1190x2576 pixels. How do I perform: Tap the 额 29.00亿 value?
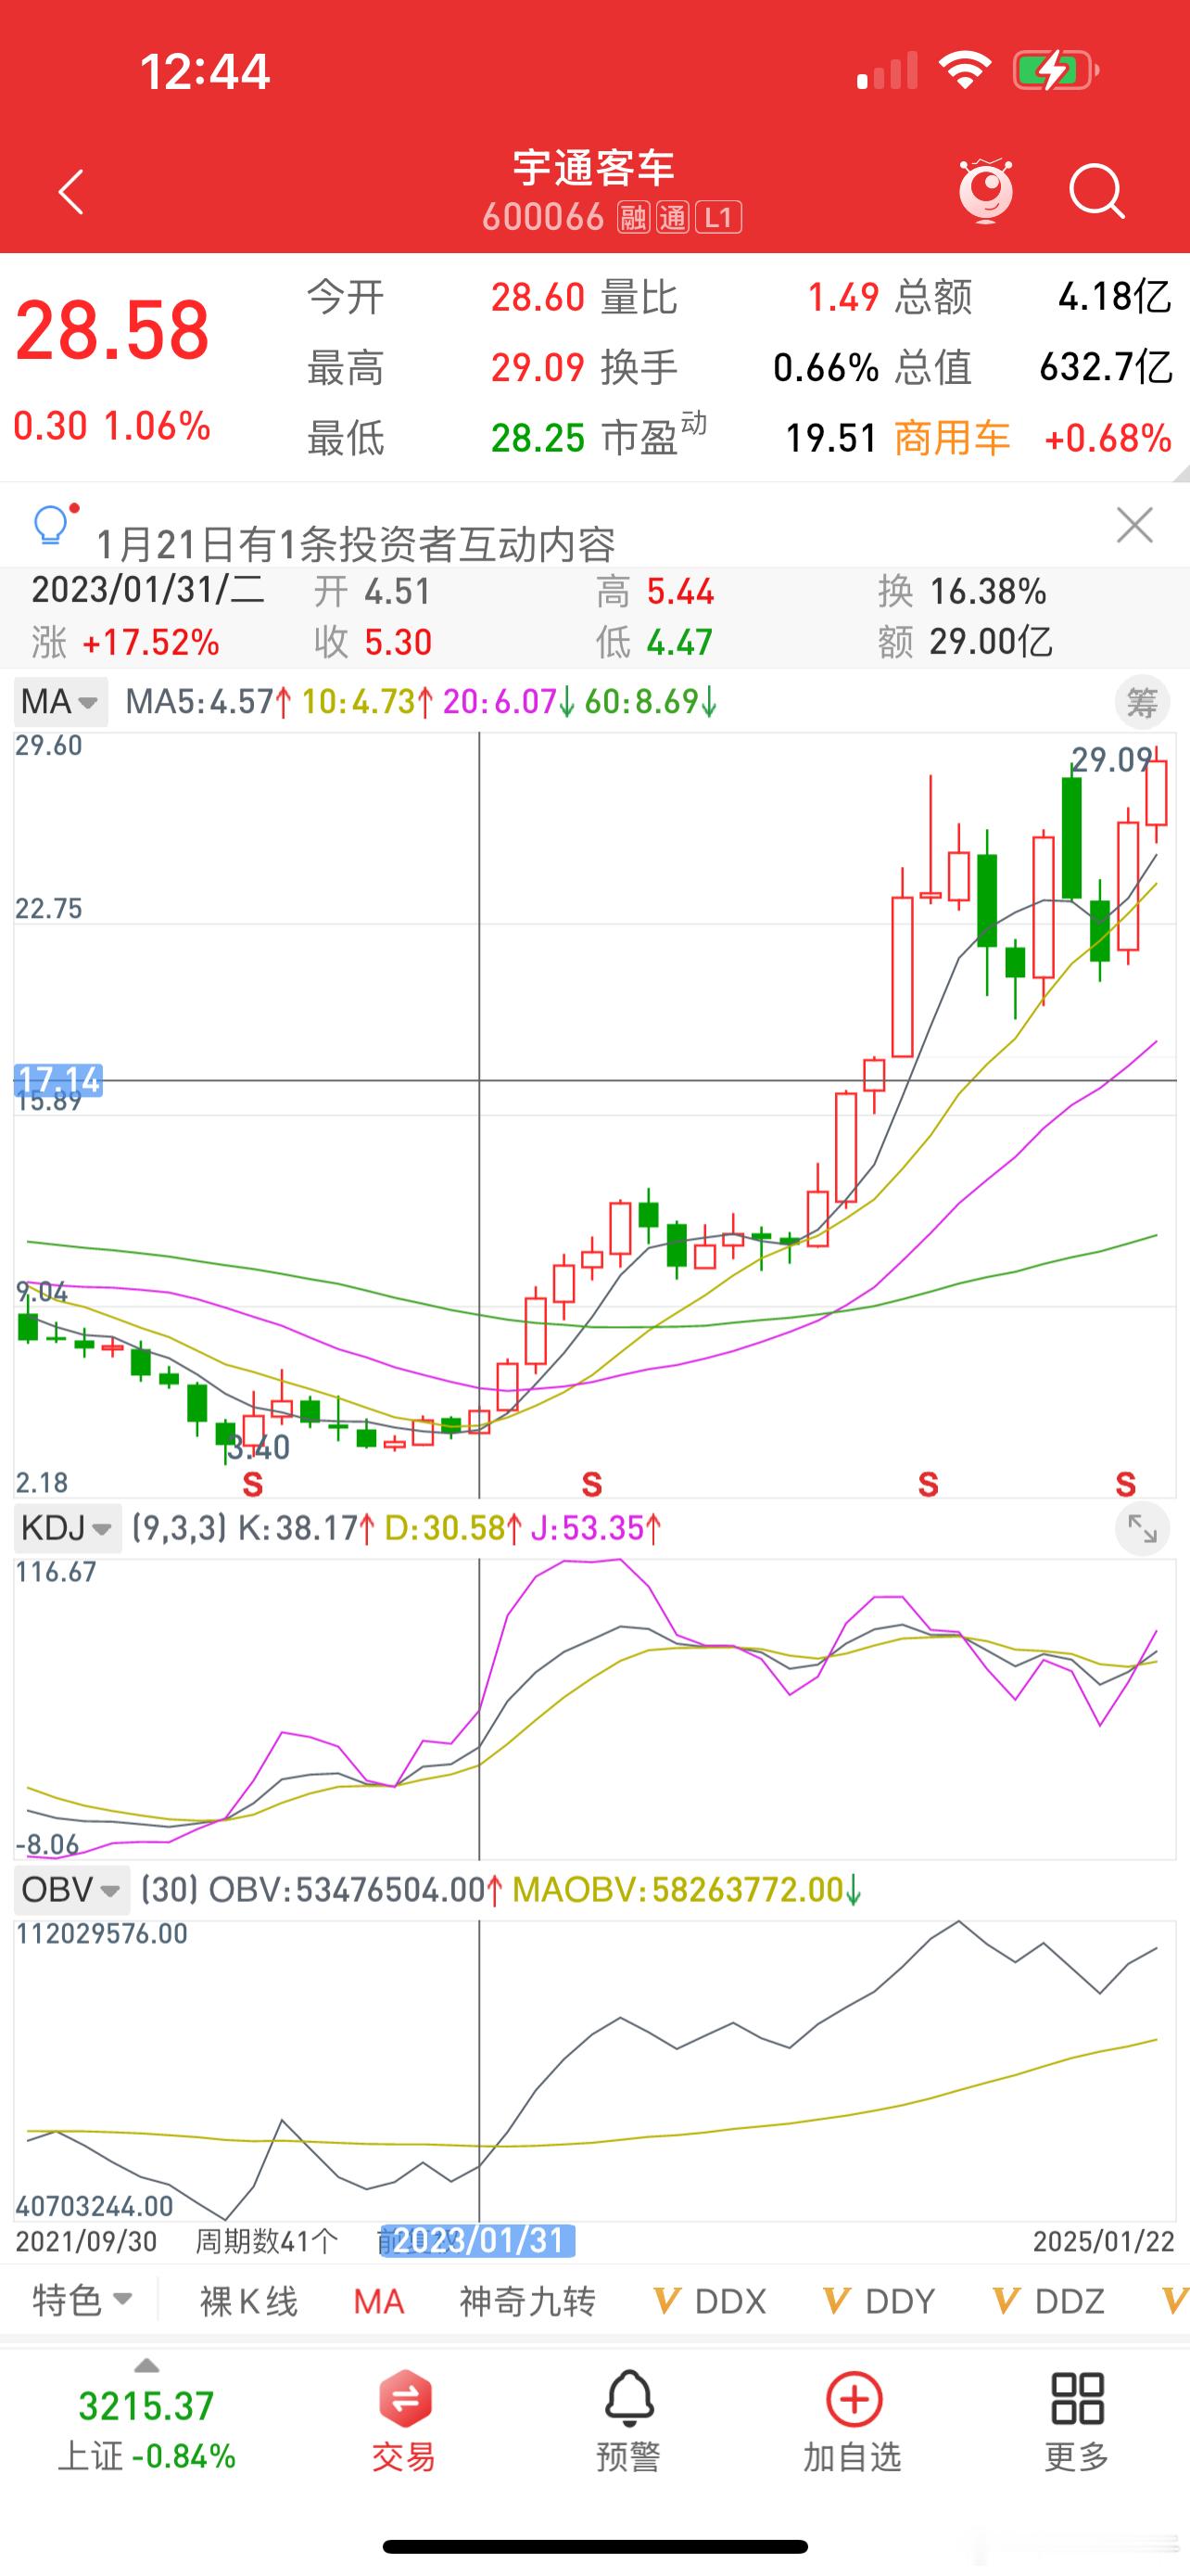(x=991, y=642)
